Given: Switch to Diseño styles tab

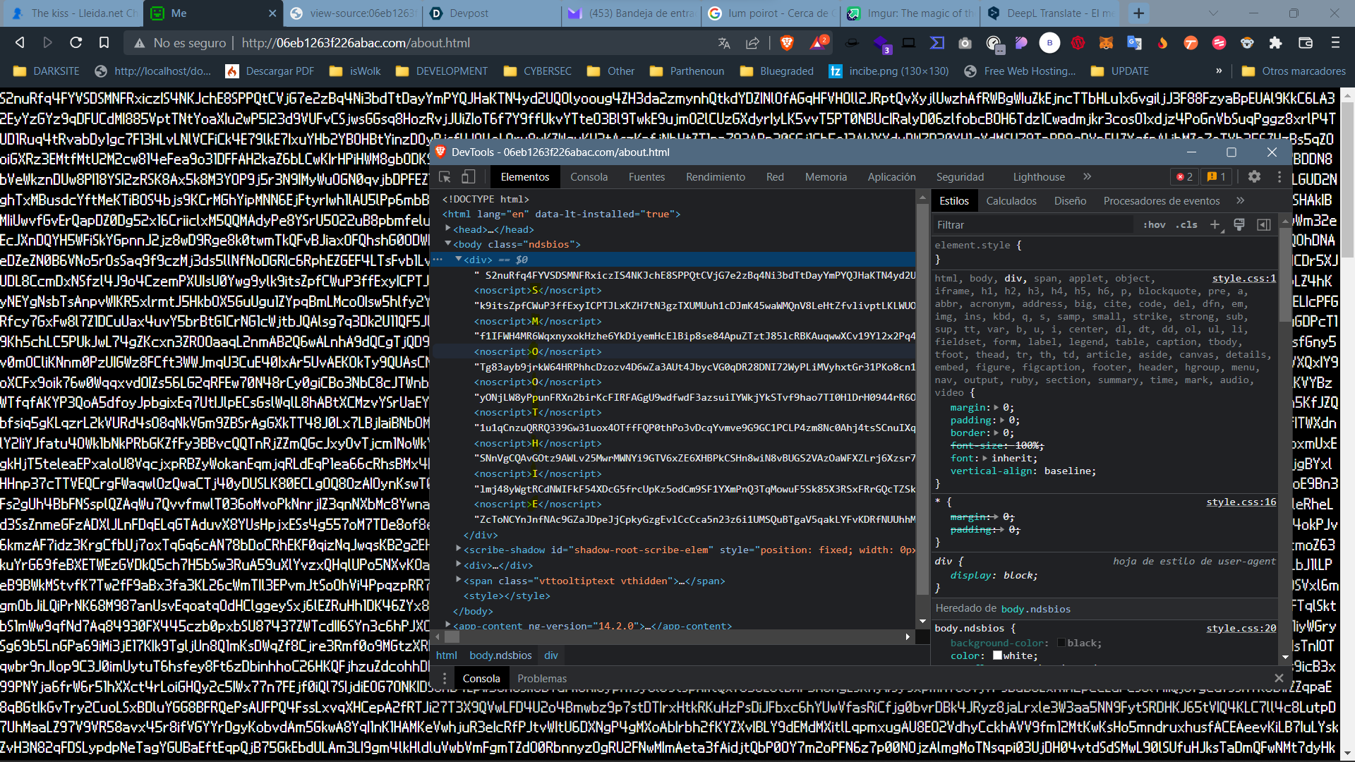Looking at the screenshot, I should pos(1070,200).
